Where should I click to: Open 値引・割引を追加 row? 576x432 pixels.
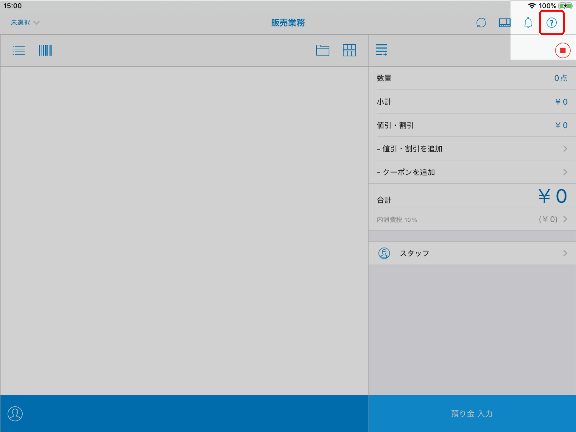(472, 149)
